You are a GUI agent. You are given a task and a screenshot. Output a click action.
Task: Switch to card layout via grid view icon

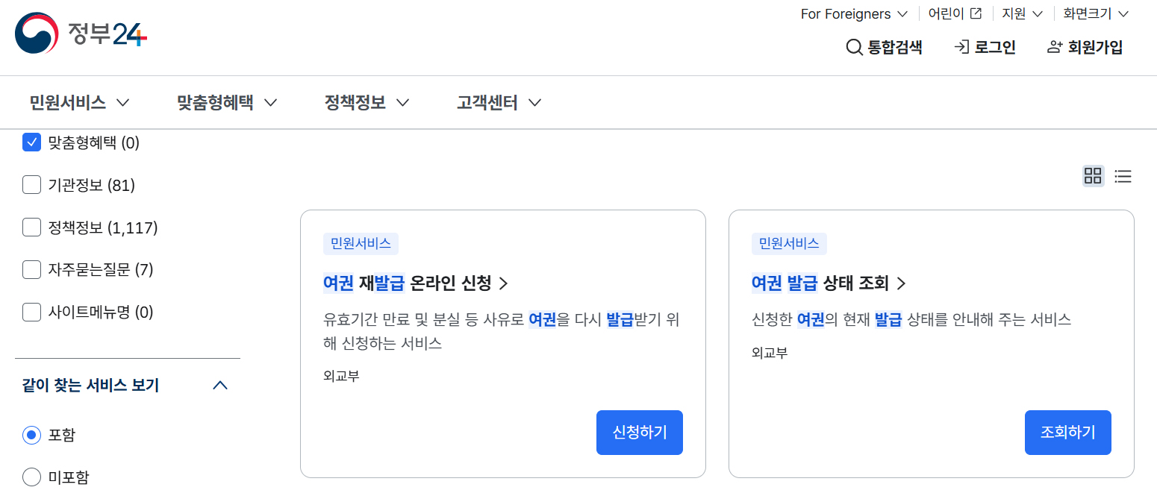(x=1093, y=176)
